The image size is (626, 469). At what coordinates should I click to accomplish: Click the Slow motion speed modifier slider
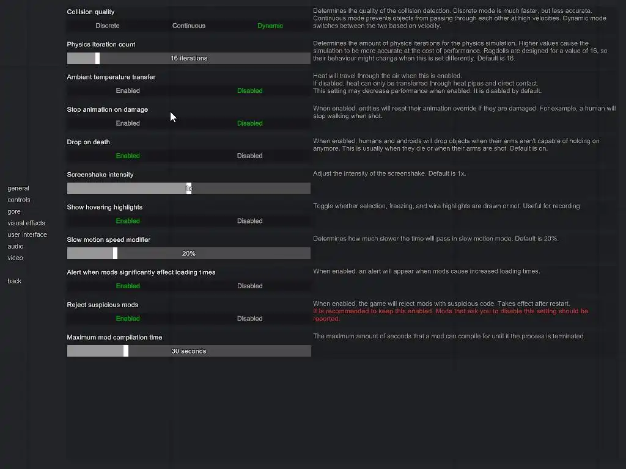[189, 253]
